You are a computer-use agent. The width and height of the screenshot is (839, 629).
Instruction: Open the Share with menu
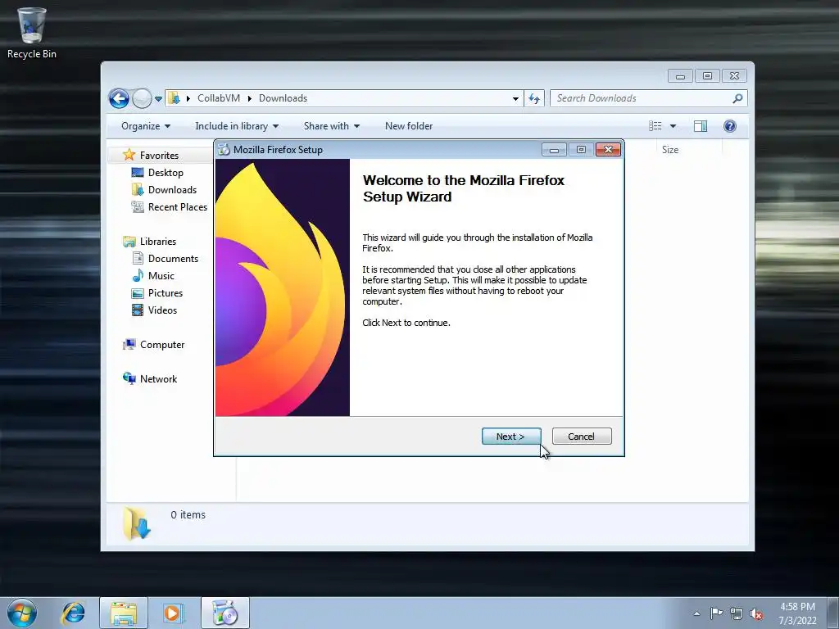pos(331,126)
